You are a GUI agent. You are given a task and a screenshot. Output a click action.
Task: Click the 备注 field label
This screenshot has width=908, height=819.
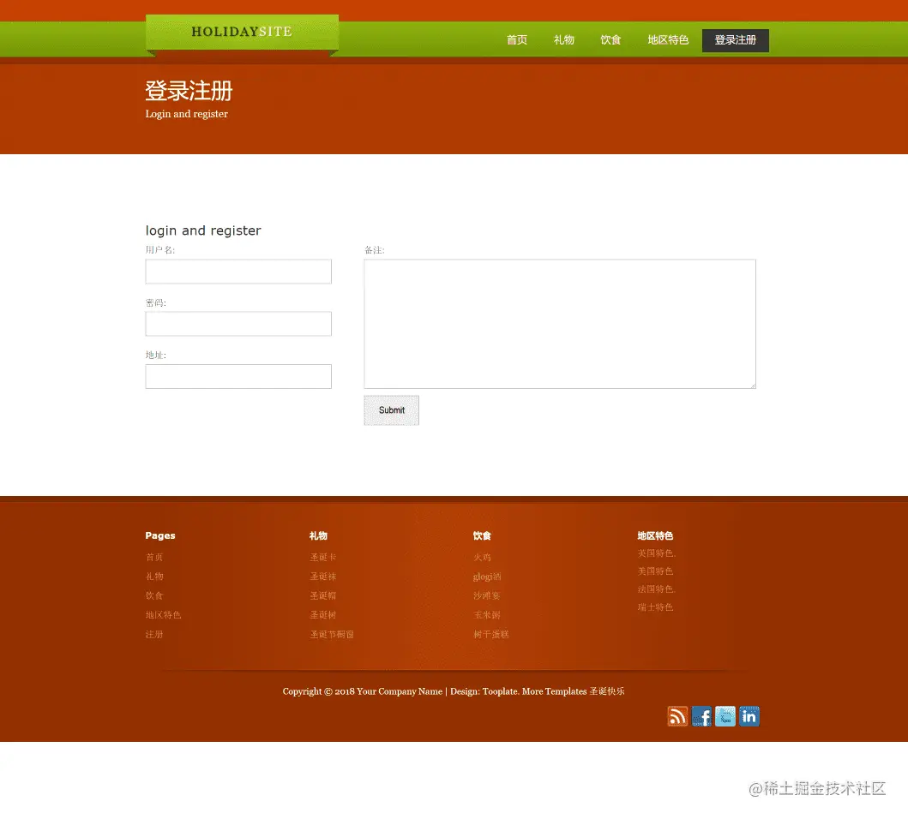tap(374, 250)
